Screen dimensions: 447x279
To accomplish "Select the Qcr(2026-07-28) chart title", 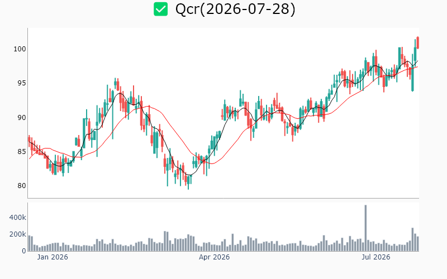I will (x=235, y=9).
